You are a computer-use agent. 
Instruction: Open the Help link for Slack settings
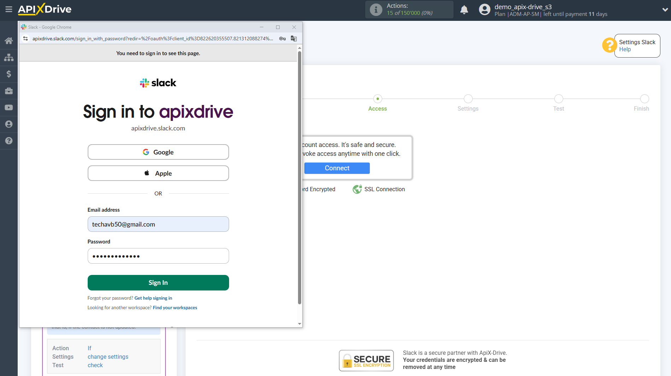click(625, 49)
